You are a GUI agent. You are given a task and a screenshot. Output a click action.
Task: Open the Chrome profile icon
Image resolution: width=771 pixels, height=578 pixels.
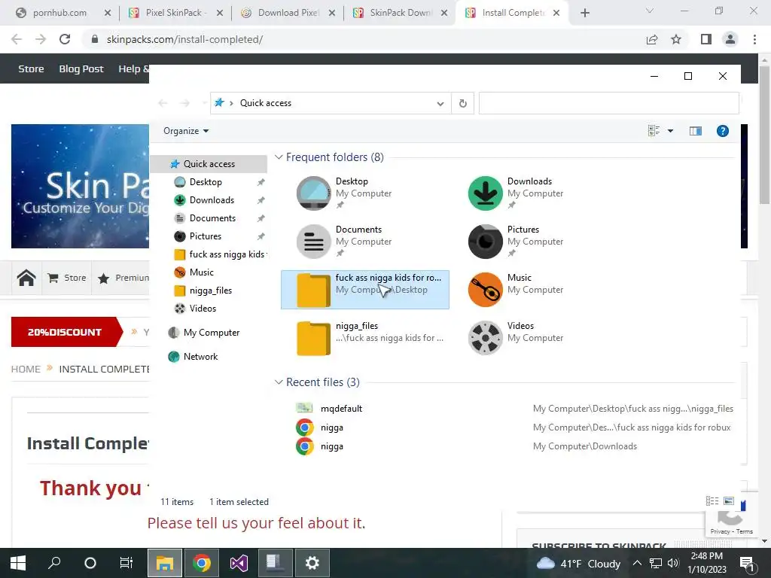(730, 39)
